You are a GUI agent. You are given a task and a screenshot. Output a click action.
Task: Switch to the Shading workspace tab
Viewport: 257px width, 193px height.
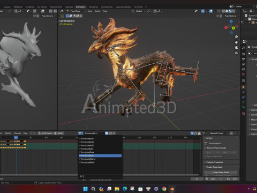pyautogui.click(x=69, y=7)
